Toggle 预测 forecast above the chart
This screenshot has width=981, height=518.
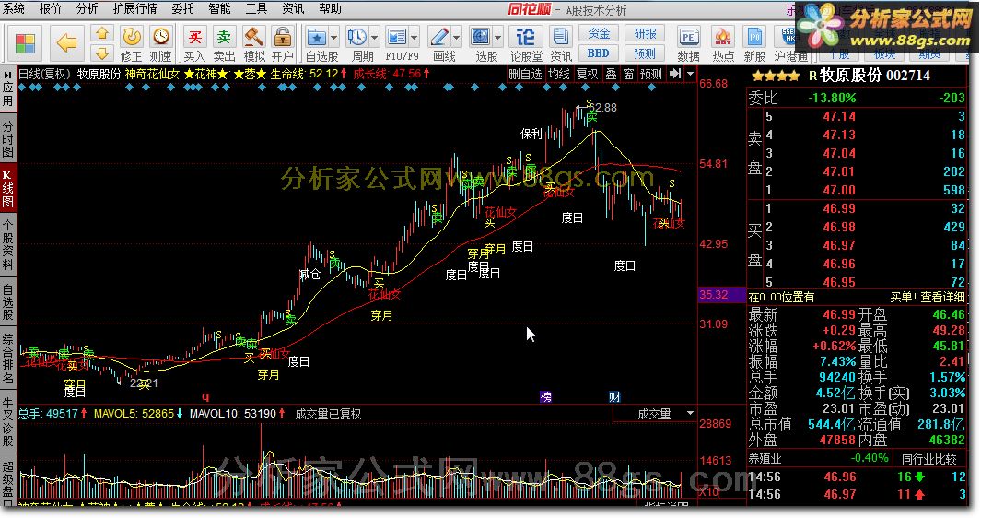(x=650, y=74)
